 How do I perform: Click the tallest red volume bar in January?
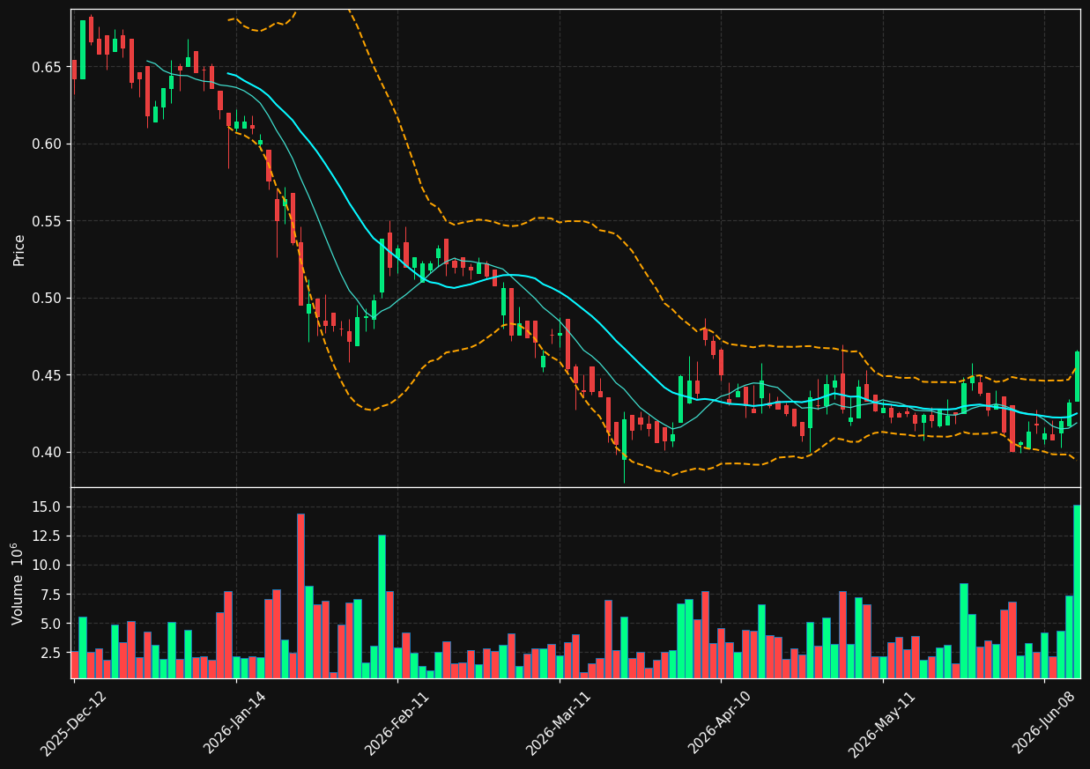pos(300,595)
